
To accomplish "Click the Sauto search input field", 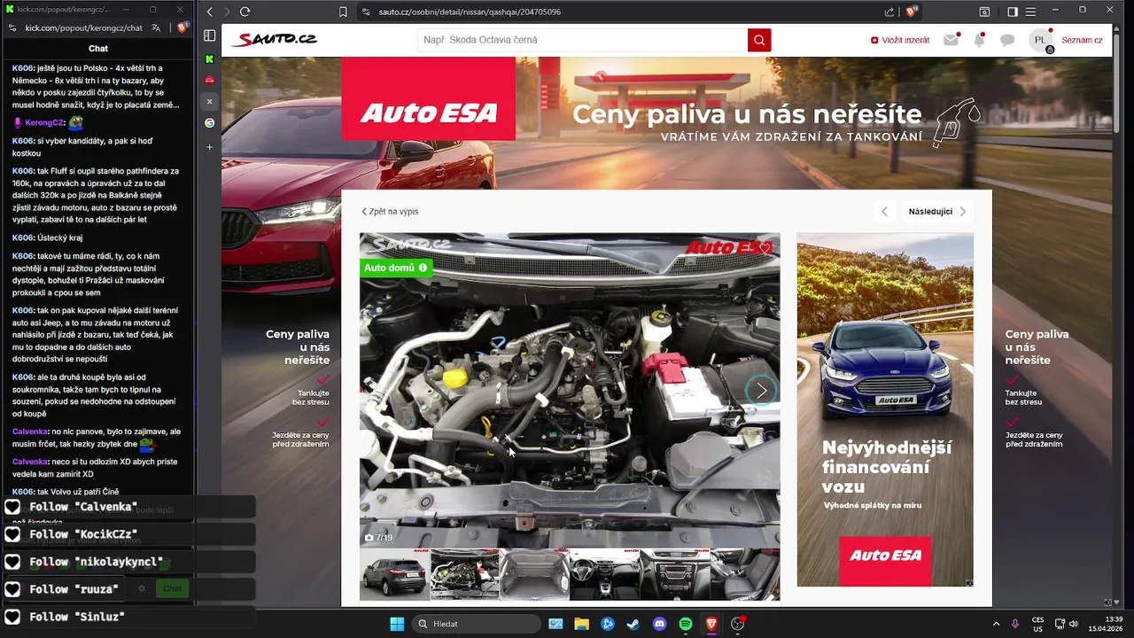I will point(582,40).
